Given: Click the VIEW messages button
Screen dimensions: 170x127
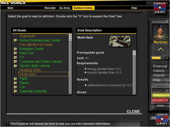Looking at the screenshot, I should [x=160, y=106].
